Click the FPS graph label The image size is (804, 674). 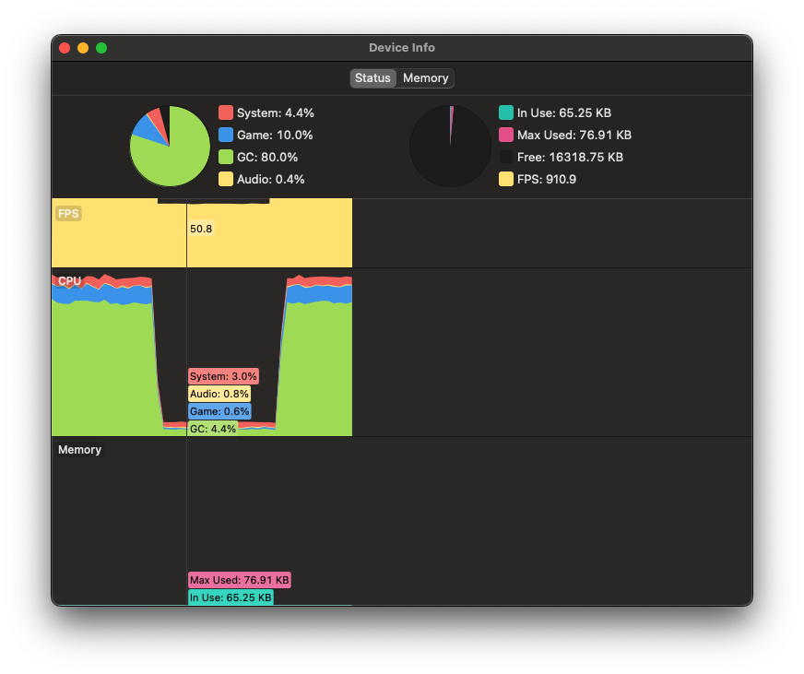pos(68,213)
